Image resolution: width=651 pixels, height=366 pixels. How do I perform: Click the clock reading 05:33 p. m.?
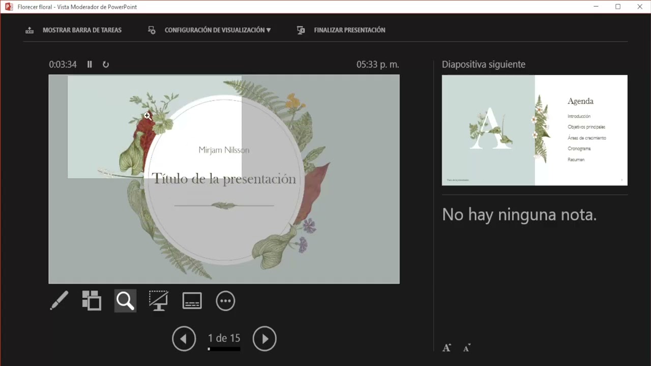[x=378, y=65]
